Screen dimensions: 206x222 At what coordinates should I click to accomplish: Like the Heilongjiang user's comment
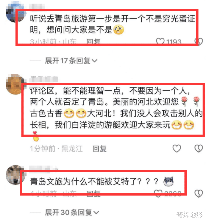(177, 148)
